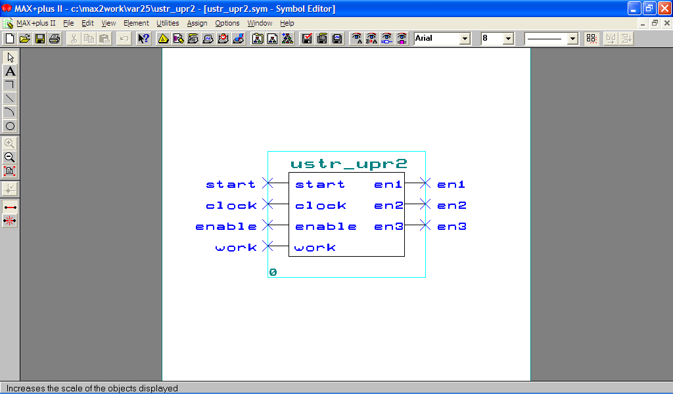Click the '0' instance number in symbol

click(x=273, y=272)
